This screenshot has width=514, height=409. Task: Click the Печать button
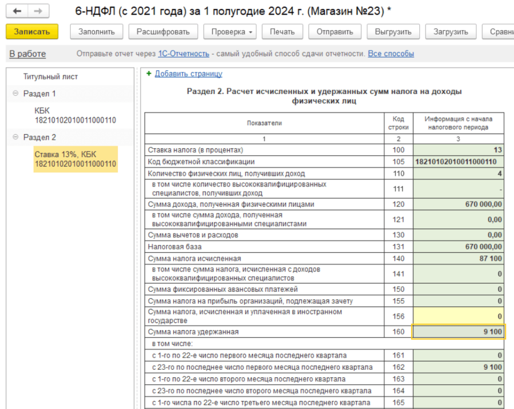coord(282,32)
